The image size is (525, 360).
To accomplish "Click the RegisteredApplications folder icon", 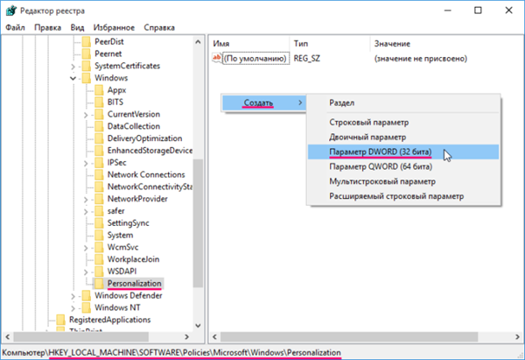I will coord(61,320).
